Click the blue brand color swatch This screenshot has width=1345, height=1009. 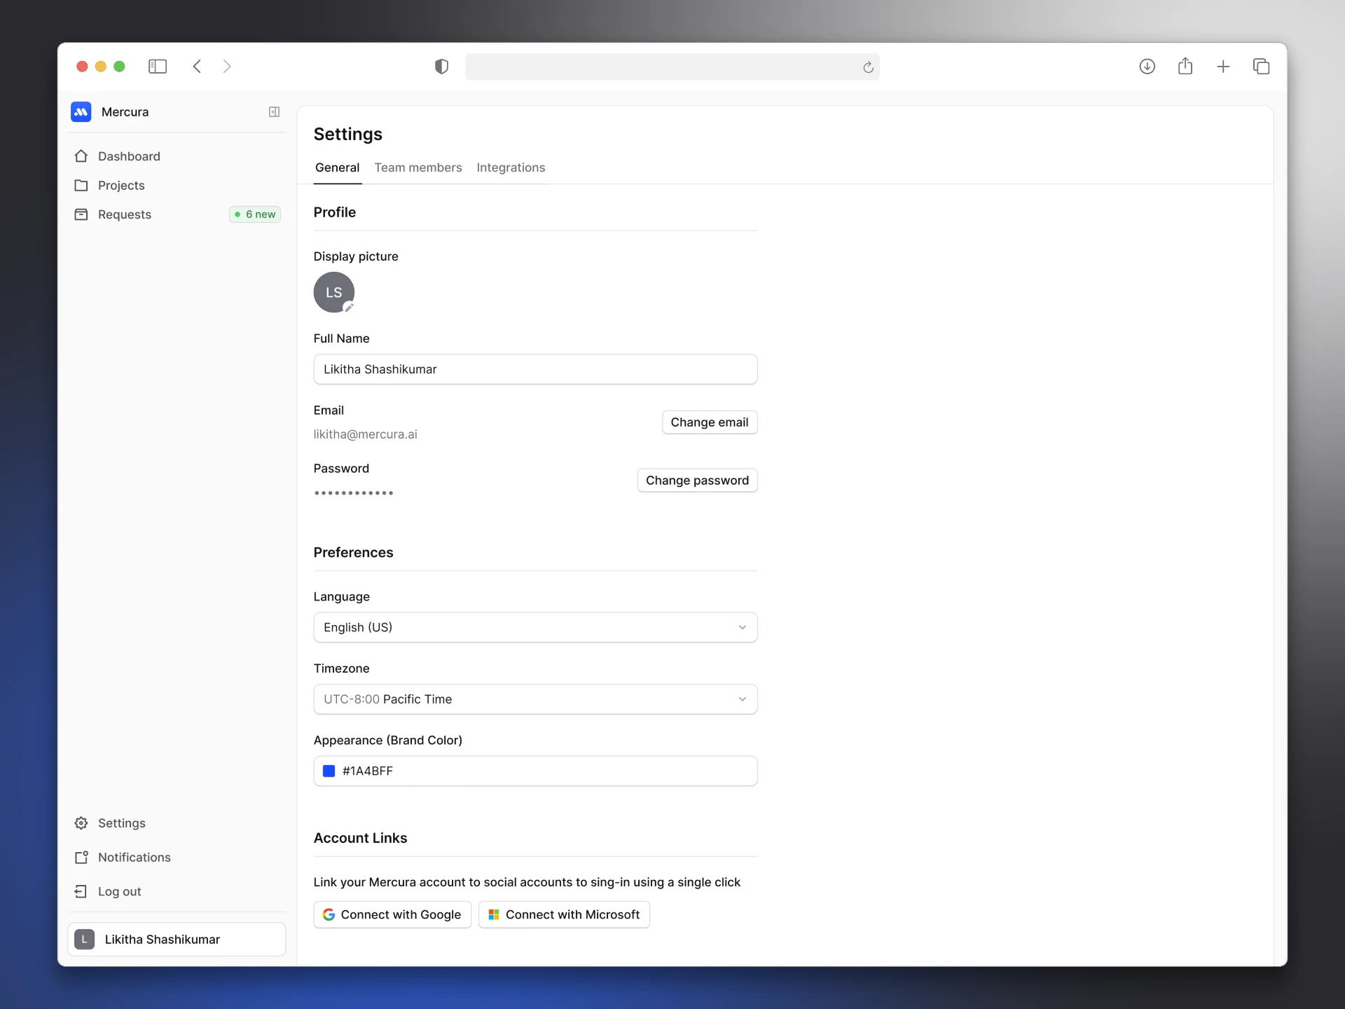(x=329, y=771)
